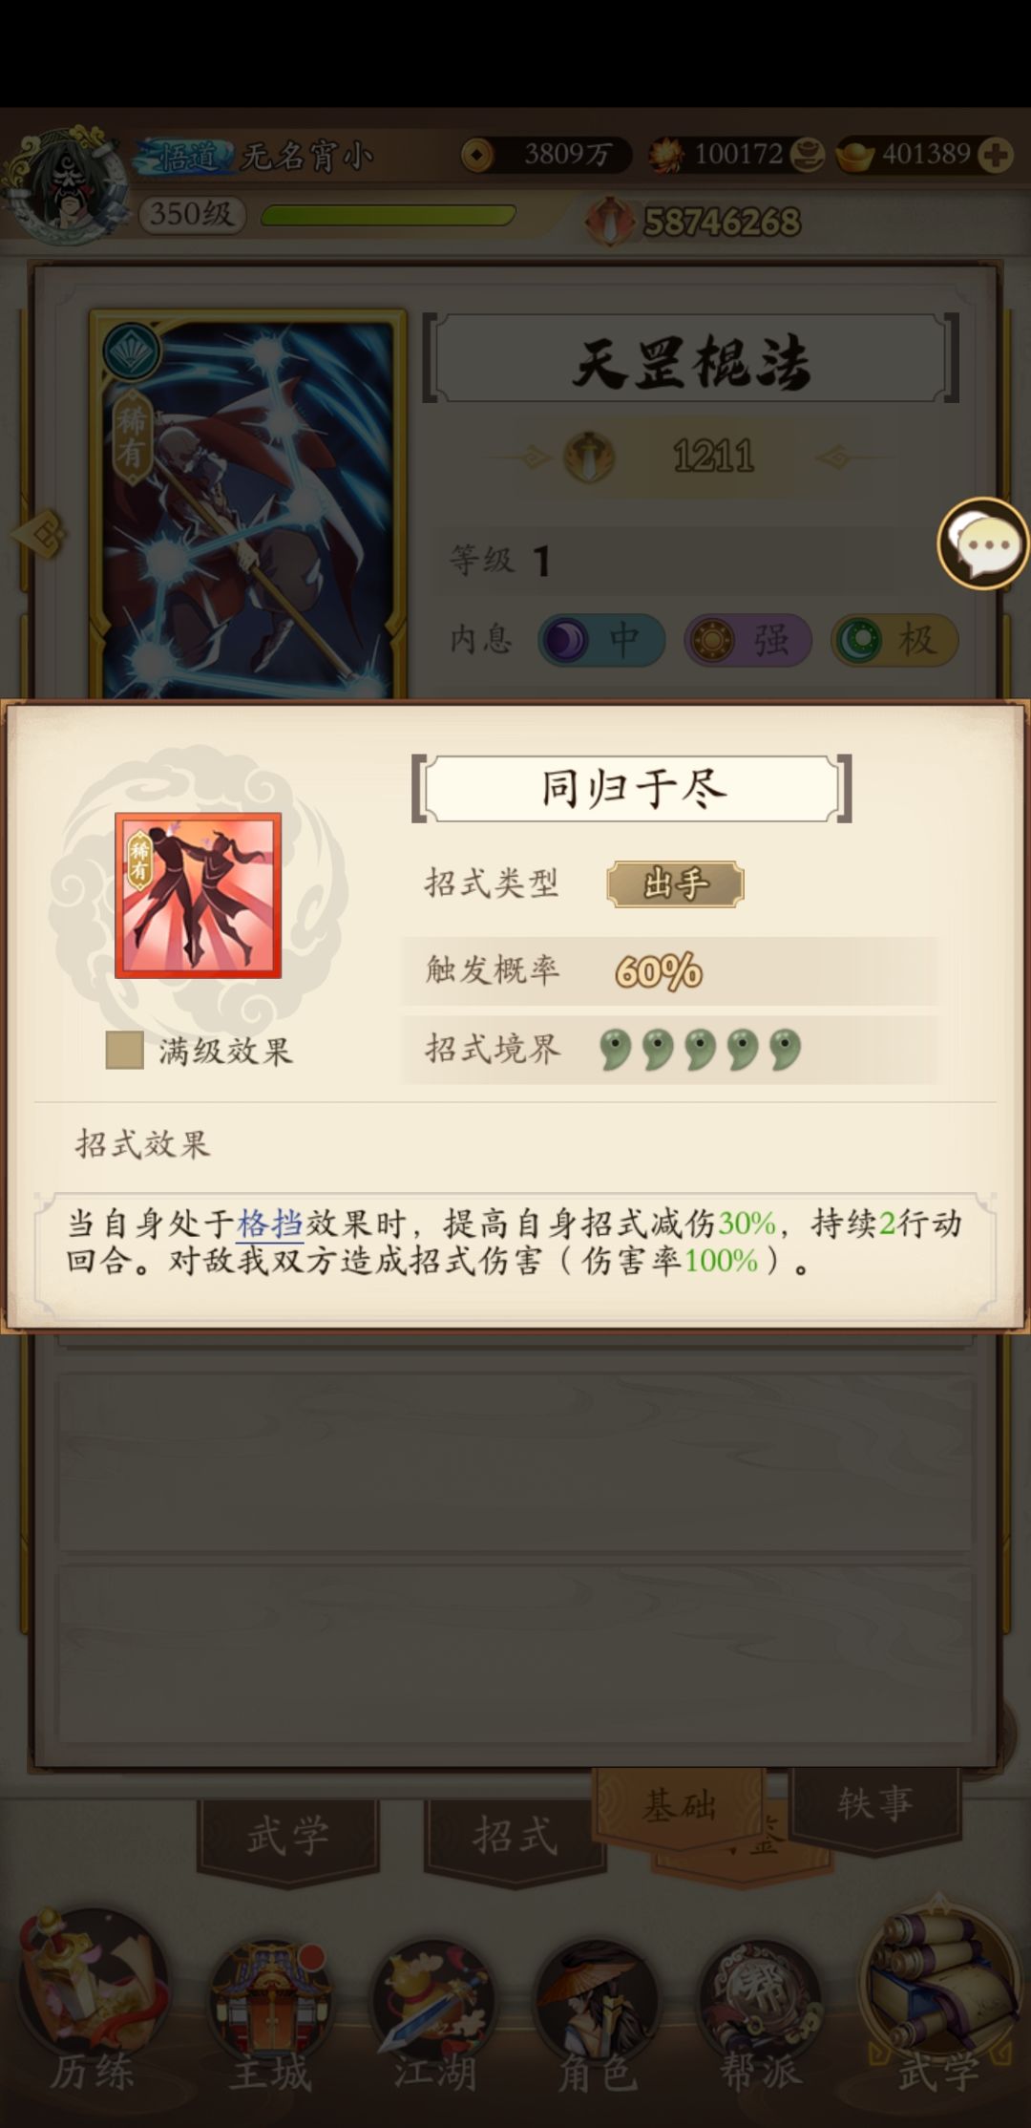Image resolution: width=1031 pixels, height=2128 pixels.
Task: Tap the 同归于尽 skill thumbnail
Action: [198, 895]
